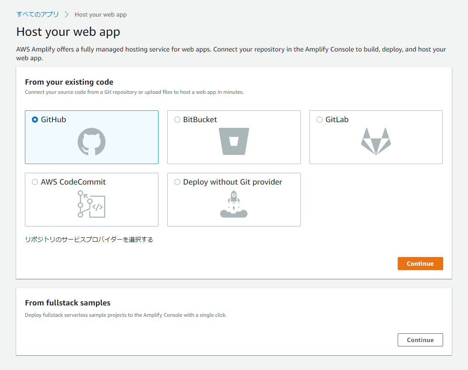The image size is (468, 370).
Task: Click the GitHub label text
Action: coord(53,120)
